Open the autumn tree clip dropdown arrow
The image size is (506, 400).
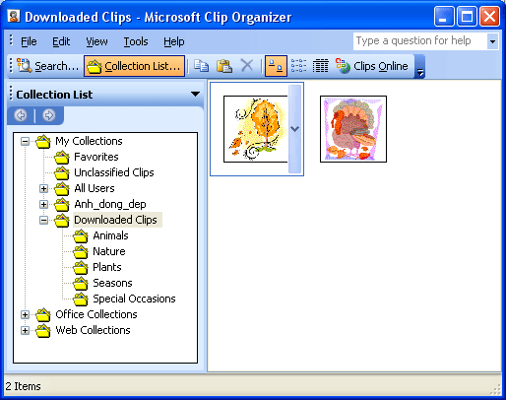click(295, 129)
